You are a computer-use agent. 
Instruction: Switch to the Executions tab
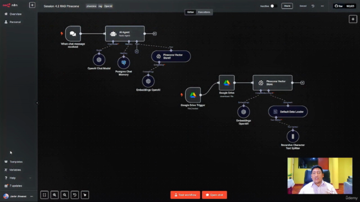tap(204, 12)
